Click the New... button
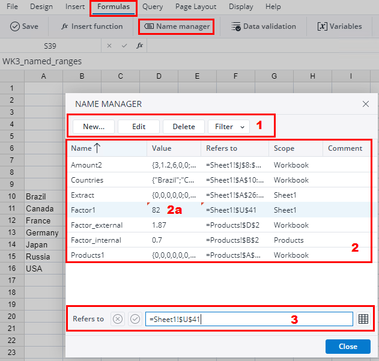 click(94, 127)
